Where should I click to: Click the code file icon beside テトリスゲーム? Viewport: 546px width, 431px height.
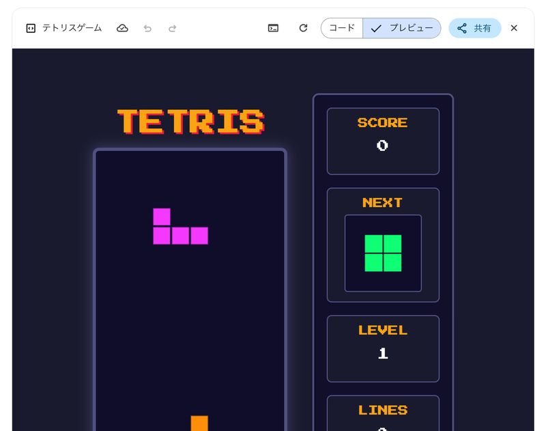(31, 28)
